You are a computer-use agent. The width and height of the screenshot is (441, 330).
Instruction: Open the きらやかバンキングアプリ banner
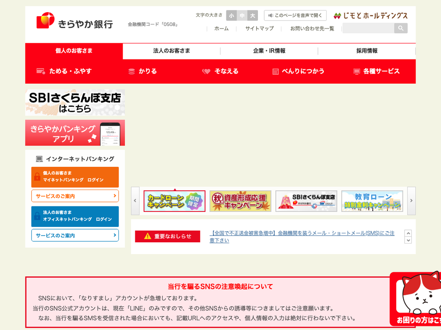click(75, 133)
